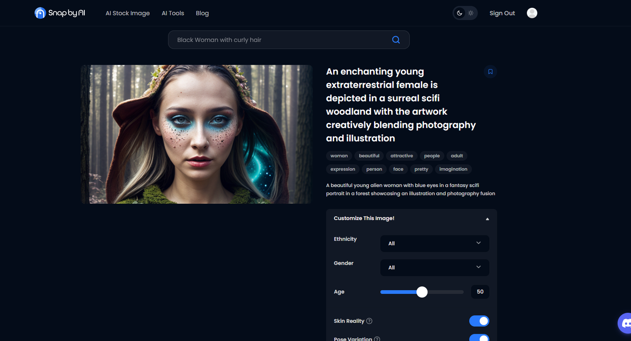Image resolution: width=631 pixels, height=341 pixels.
Task: Click the Skin Reality help icon
Action: tap(369, 321)
